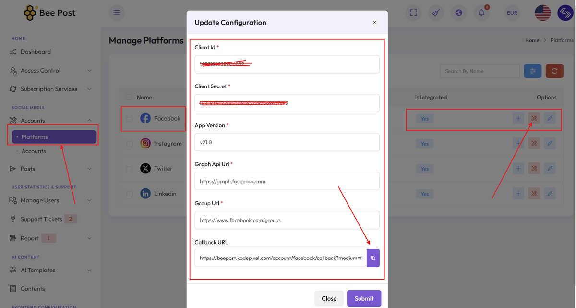
Task: Toggle the hamburger sidebar menu button
Action: point(117,13)
